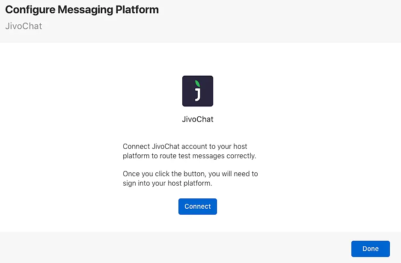Click the gray JivoChat subtitle under the title
This screenshot has width=401, height=263.
pos(24,26)
